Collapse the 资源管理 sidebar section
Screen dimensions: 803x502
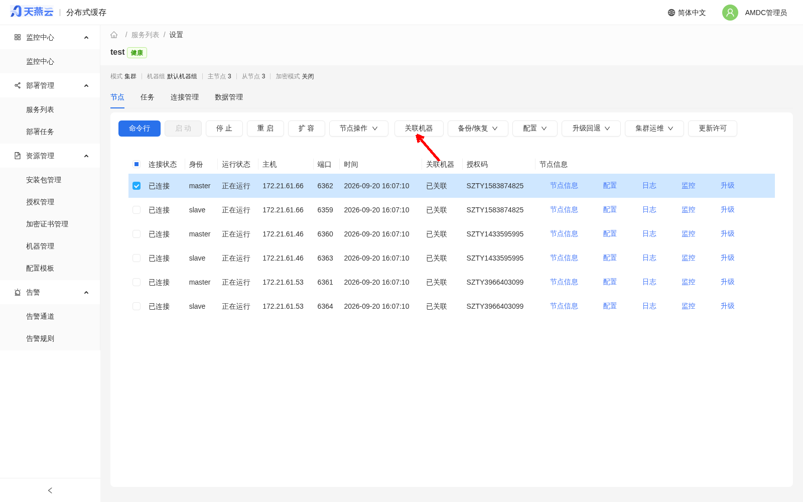pyautogui.click(x=86, y=156)
